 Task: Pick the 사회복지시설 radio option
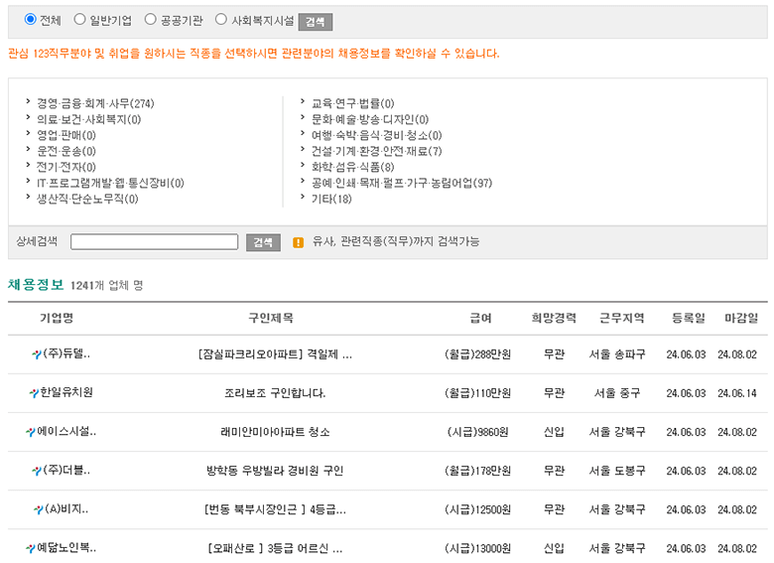(221, 19)
